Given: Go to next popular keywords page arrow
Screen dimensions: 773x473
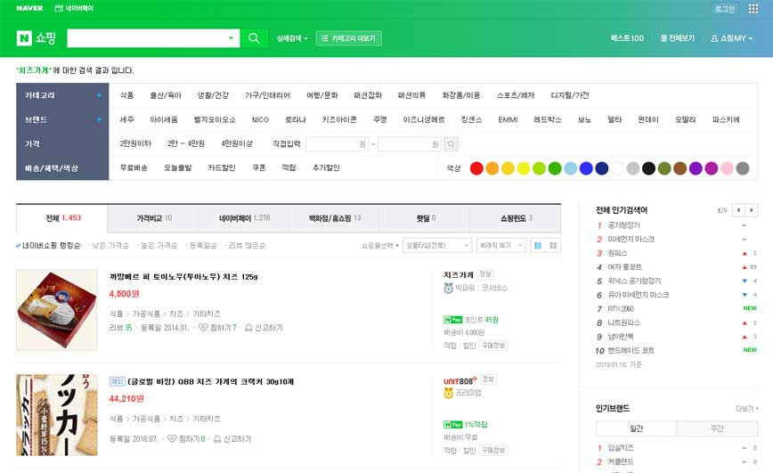Looking at the screenshot, I should click(752, 210).
